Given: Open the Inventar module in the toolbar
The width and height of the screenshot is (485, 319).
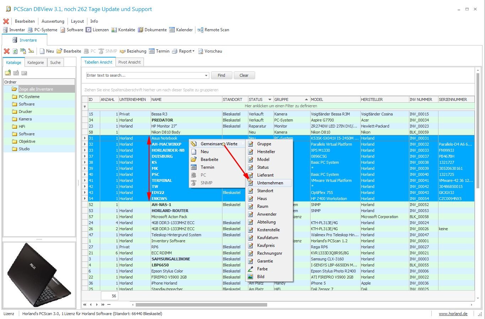Looking at the screenshot, I should pos(14,30).
